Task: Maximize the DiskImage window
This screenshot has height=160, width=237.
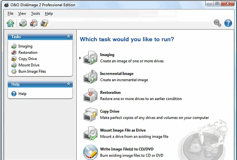Action: point(217,3)
